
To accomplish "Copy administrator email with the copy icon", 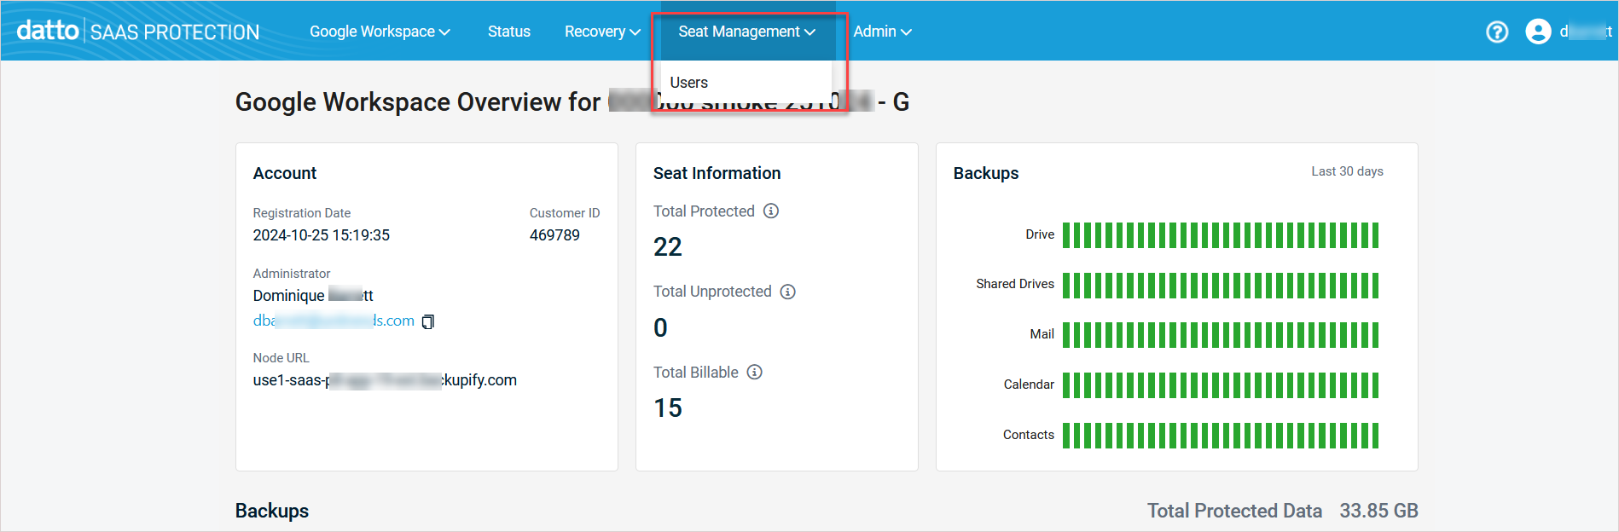I will [428, 321].
